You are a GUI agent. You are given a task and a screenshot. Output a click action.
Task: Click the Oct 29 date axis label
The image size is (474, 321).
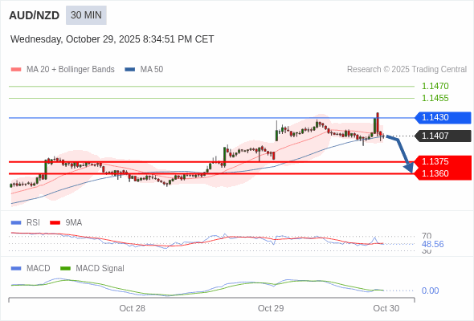(x=271, y=308)
